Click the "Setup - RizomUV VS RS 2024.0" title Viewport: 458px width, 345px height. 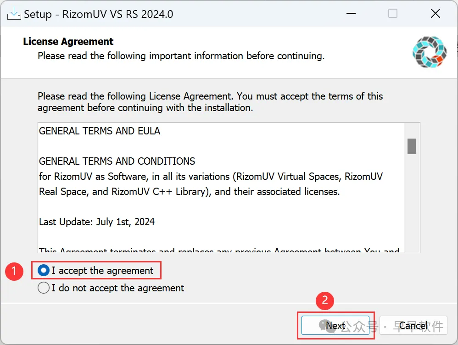coord(98,14)
